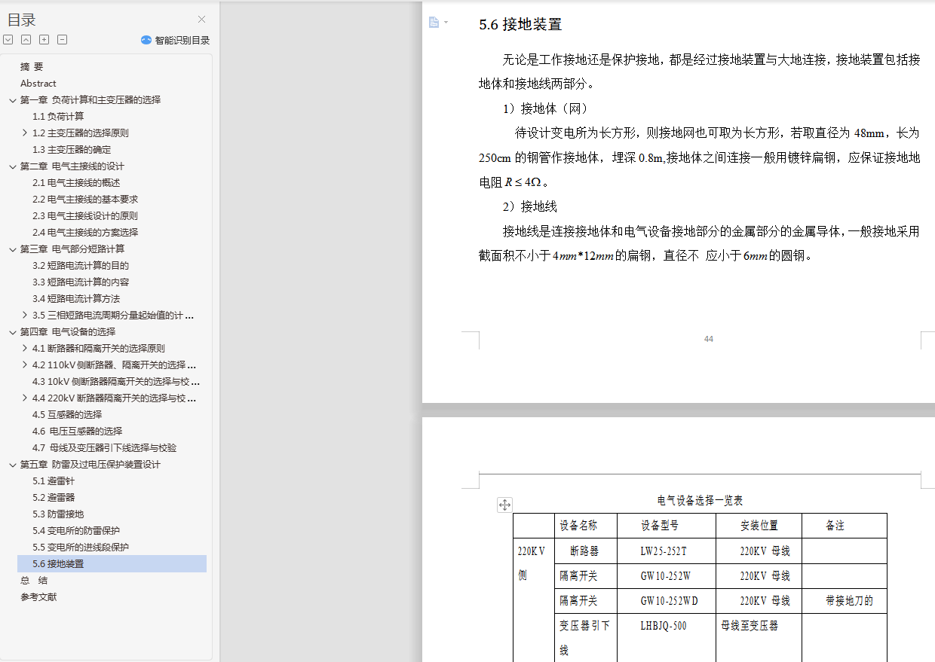This screenshot has height=662, width=935.
Task: Expand 4.1 断路器和隔离开关的选择原则 arrow
Action: pos(25,349)
